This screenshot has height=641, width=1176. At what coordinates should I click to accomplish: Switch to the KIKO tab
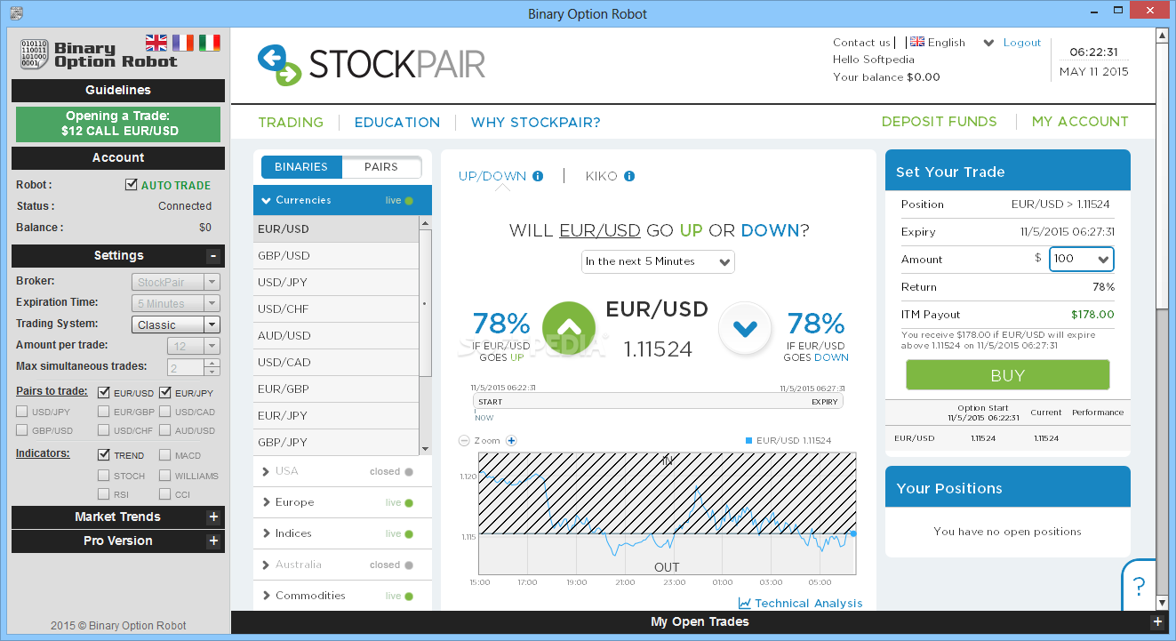click(x=601, y=176)
